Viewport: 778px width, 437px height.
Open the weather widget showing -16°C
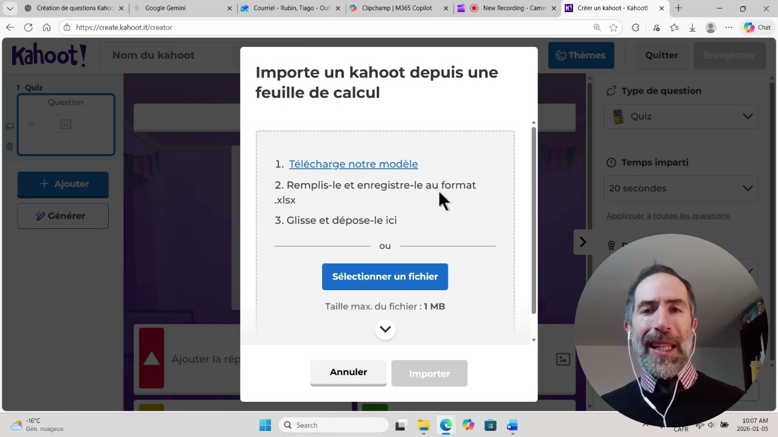tap(38, 425)
